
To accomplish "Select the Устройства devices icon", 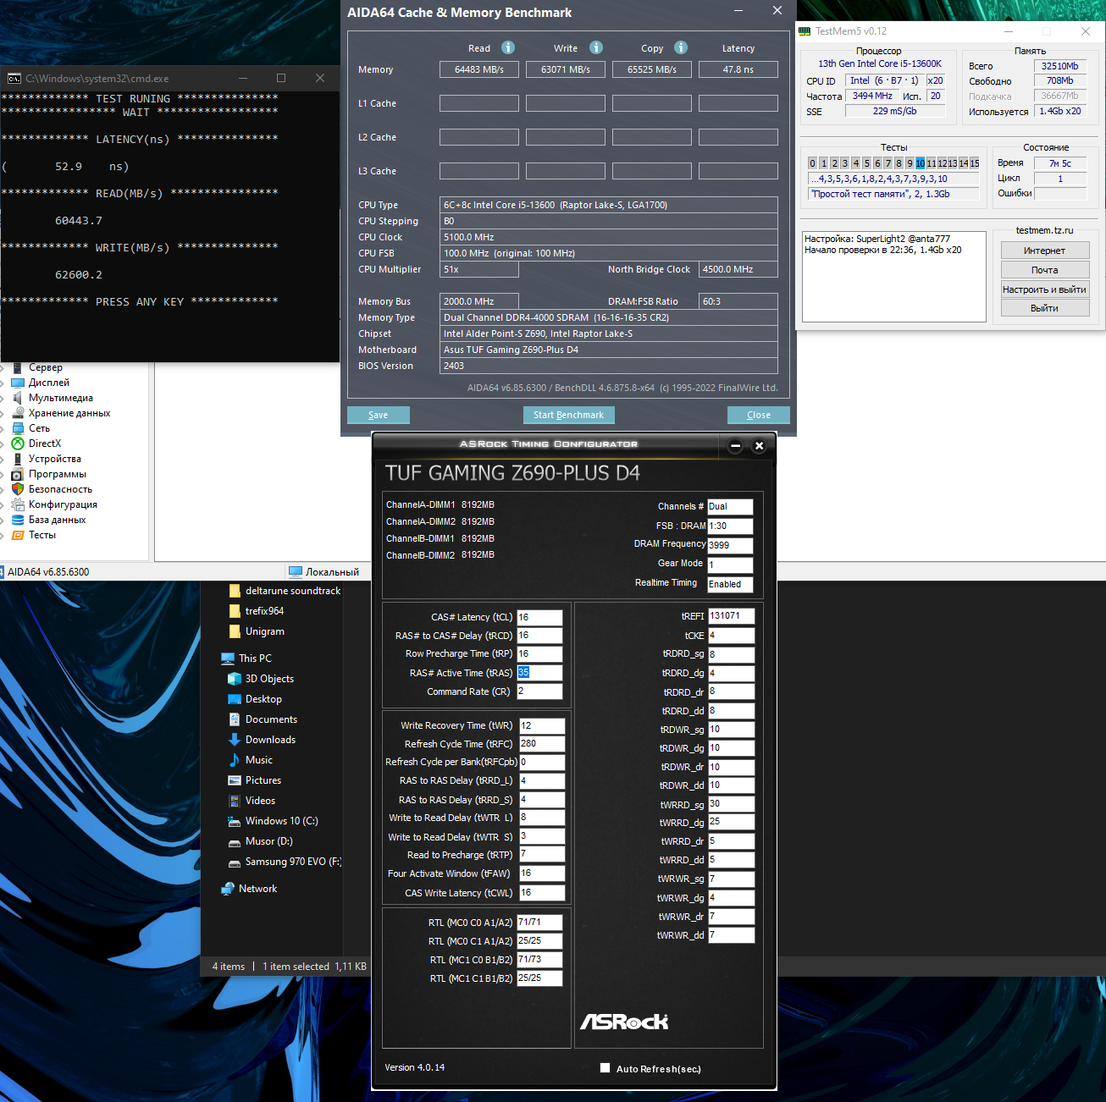I will coord(17,459).
